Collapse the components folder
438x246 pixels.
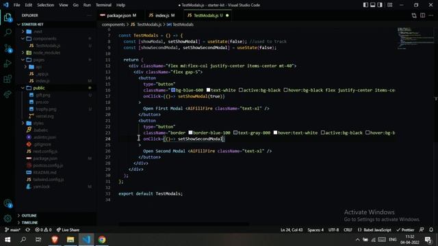pyautogui.click(x=44, y=38)
